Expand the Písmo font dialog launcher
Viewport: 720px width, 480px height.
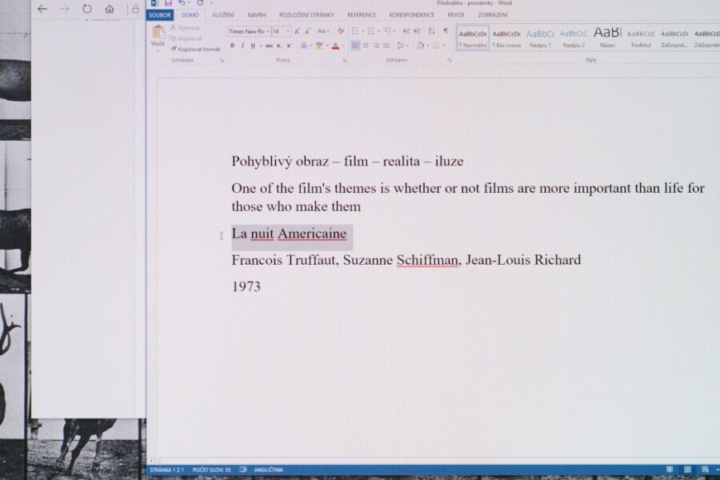(345, 60)
